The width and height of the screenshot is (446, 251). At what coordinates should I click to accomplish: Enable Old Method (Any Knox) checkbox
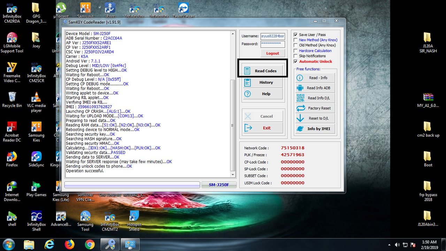click(x=295, y=45)
